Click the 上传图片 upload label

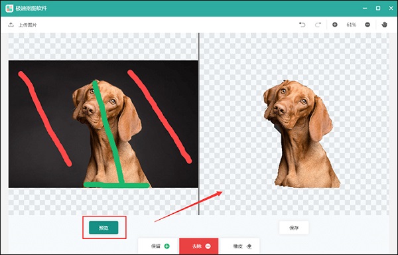(x=28, y=25)
